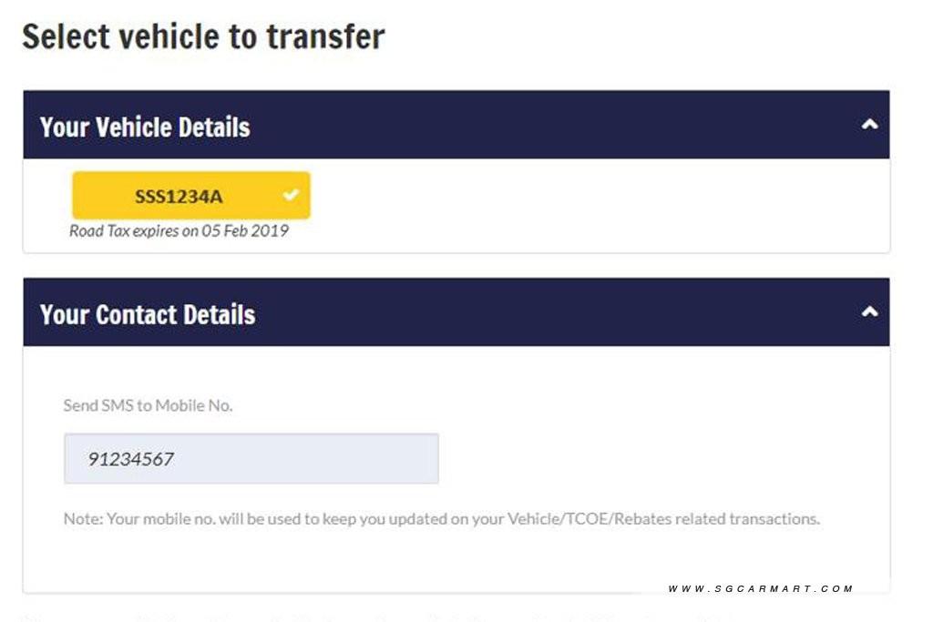Click the Select vehicle to transfer heading

[203, 36]
